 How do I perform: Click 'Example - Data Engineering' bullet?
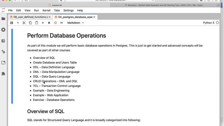(51, 91)
